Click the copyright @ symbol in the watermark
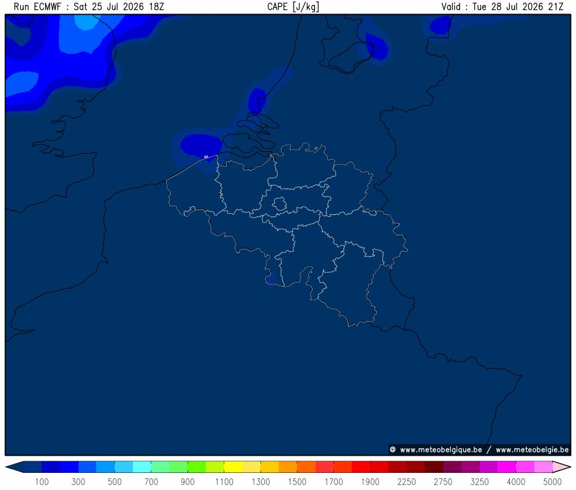Screen dimensions: 576x490 (x=392, y=450)
